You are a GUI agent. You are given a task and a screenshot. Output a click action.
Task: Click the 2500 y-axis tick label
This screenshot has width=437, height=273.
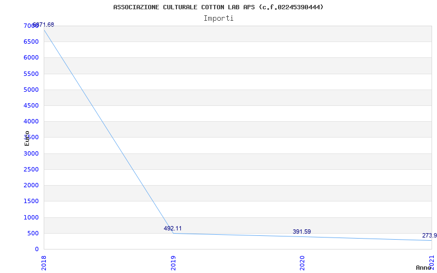(x=31, y=170)
